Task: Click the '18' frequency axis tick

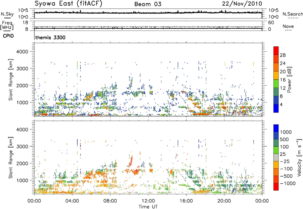Action: [x=25, y=23]
